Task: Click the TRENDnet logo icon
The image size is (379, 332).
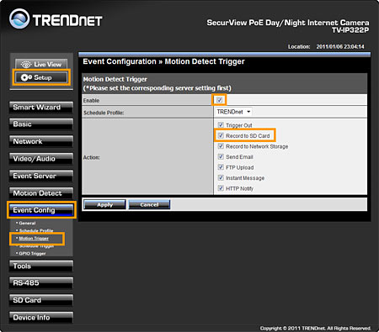Action: (x=19, y=19)
